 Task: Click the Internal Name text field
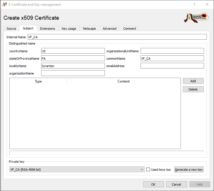pyautogui.click(x=117, y=37)
